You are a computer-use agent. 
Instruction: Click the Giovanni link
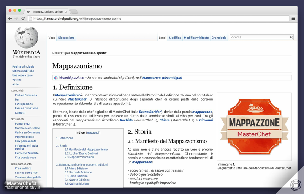pyautogui.click(x=206, y=120)
